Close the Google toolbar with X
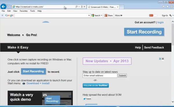This screenshot has height=107, width=174. [x=2, y=16]
